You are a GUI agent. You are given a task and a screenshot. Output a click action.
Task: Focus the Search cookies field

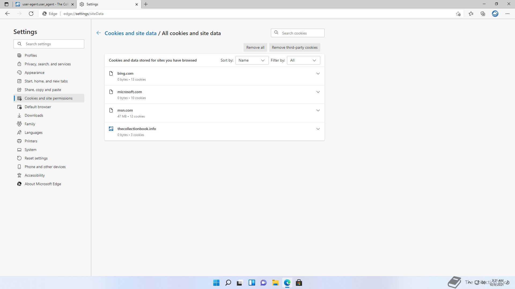coord(298,33)
